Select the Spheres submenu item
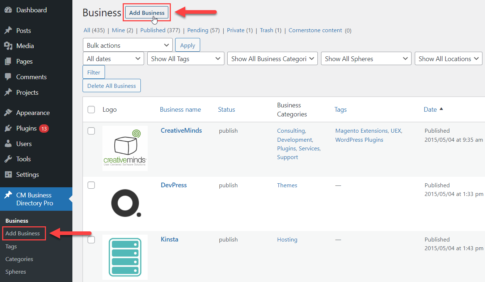485x282 pixels. click(x=16, y=272)
